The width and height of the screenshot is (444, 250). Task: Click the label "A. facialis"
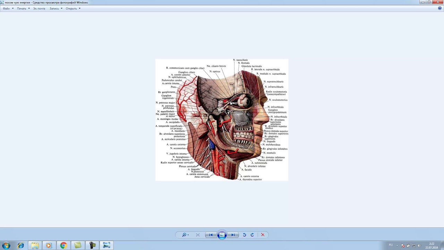pos(246,170)
